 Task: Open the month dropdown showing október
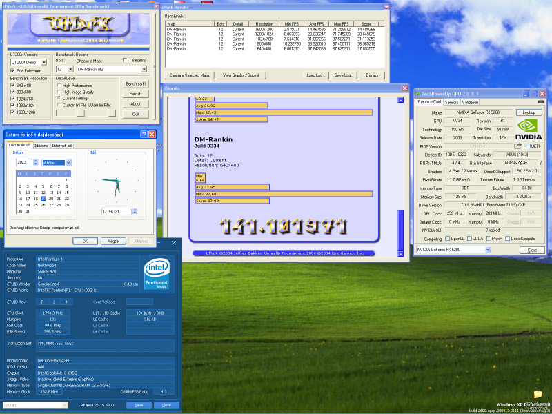(68, 163)
